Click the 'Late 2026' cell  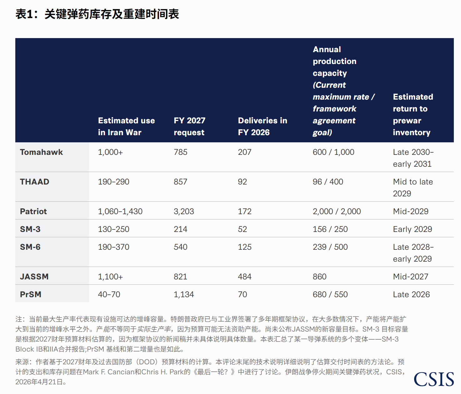click(x=411, y=294)
